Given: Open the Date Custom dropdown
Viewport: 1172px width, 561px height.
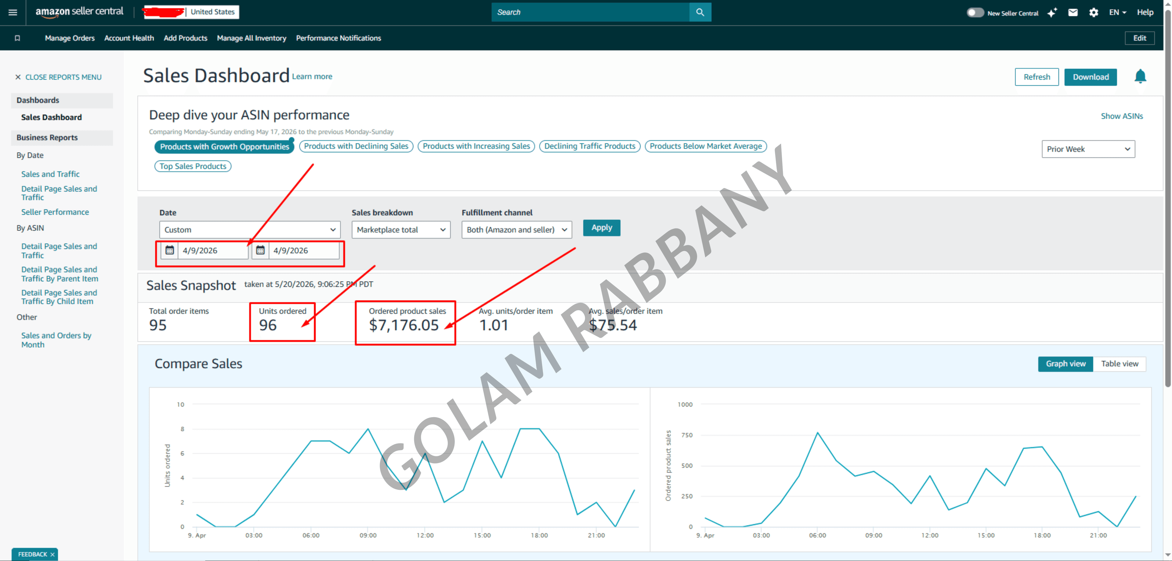Looking at the screenshot, I should (250, 230).
